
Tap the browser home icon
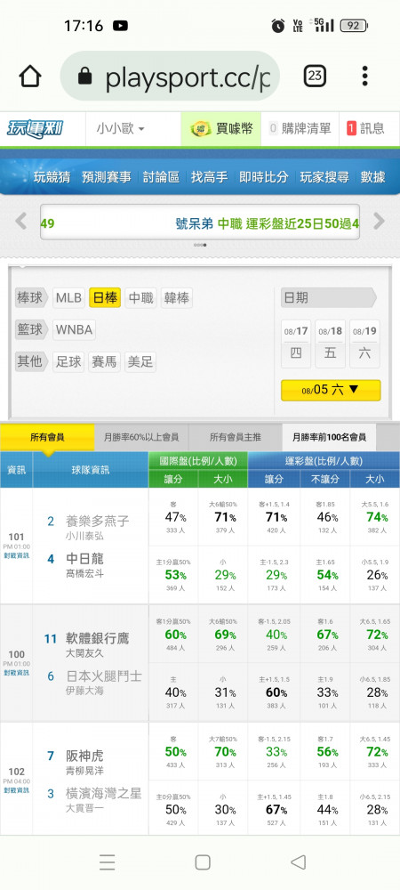click(x=30, y=77)
